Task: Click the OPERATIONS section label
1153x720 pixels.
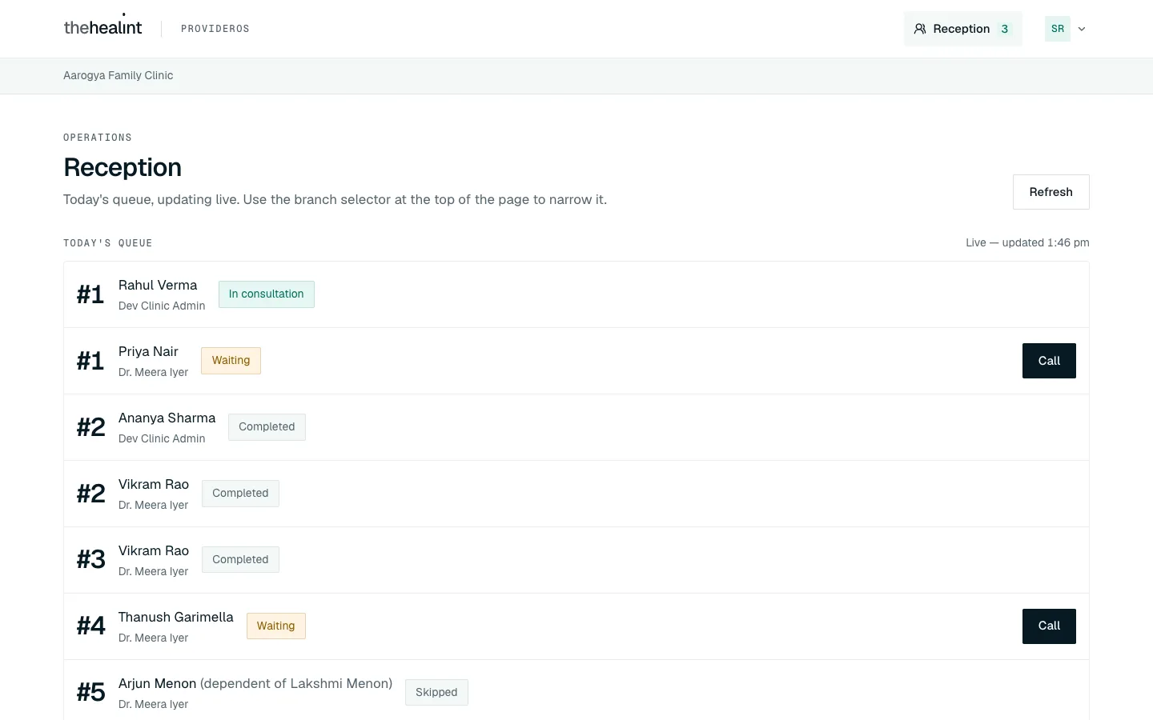Action: click(x=98, y=138)
